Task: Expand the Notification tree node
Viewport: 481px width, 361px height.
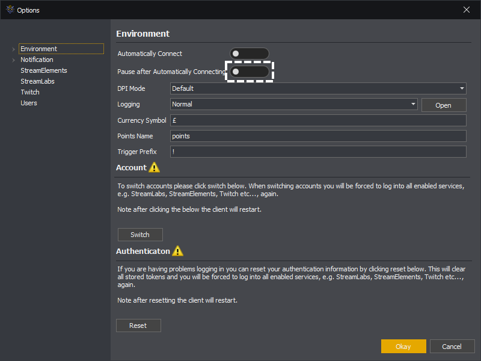Action: pos(13,60)
